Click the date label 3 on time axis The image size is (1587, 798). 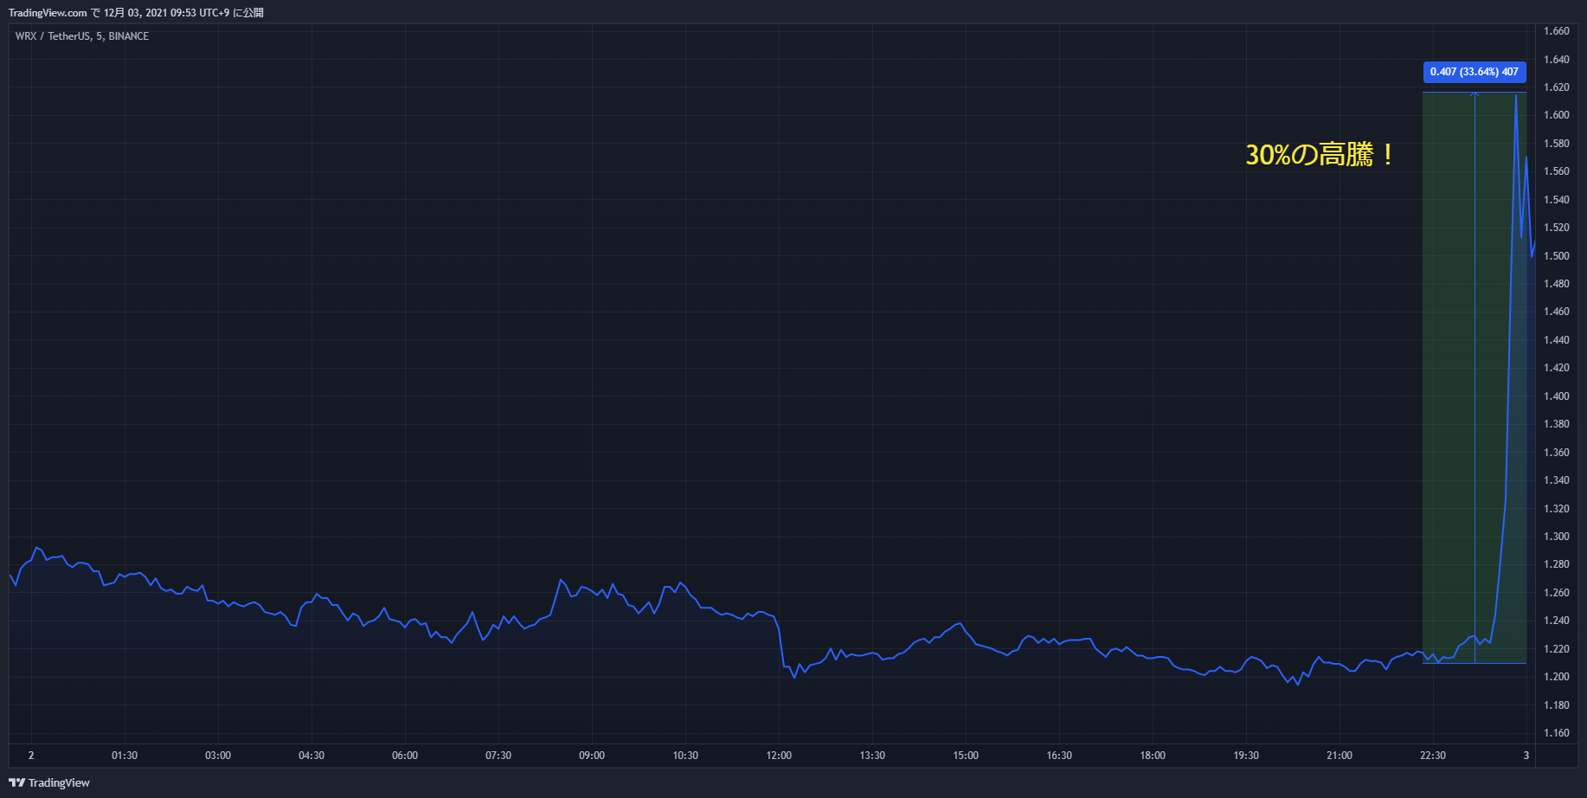point(1526,756)
